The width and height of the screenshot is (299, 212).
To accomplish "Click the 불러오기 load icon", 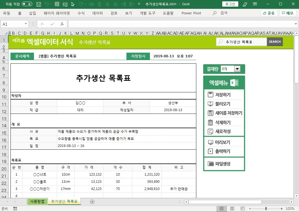I will click(x=210, y=104).
